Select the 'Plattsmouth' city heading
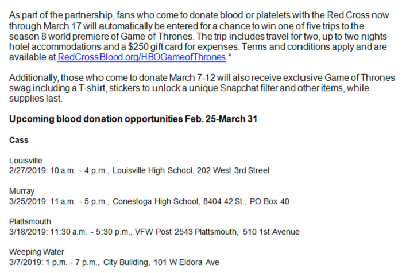The width and height of the screenshot is (402, 273). tap(30, 221)
